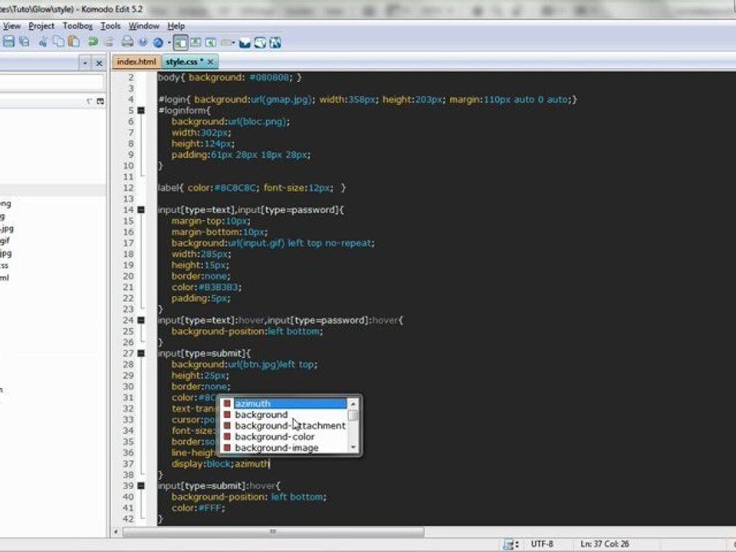Click url(input.gif) on line 17

coord(256,243)
